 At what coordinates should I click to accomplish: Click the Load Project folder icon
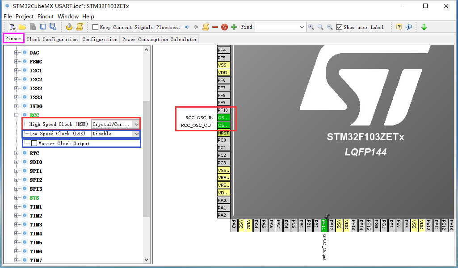tap(22, 27)
